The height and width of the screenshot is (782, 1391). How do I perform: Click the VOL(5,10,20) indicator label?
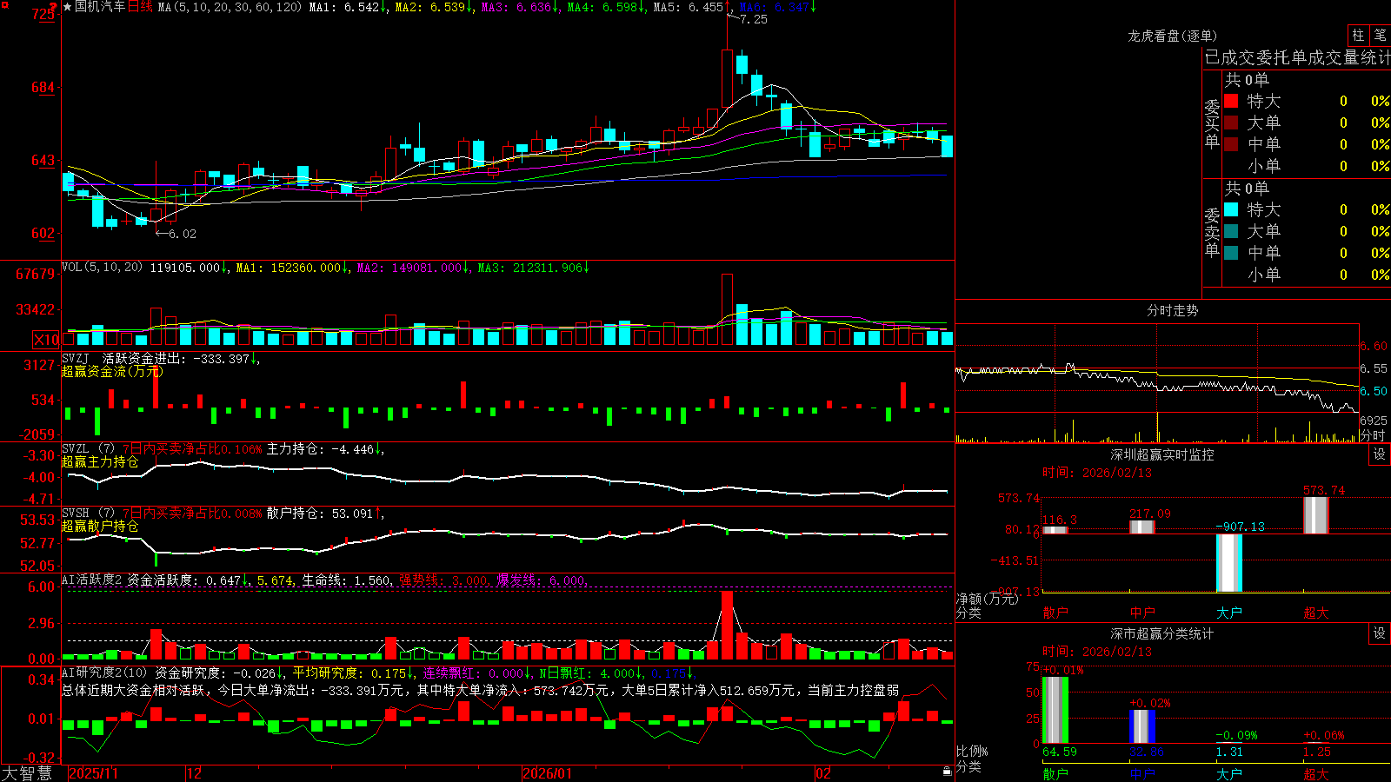(102, 268)
